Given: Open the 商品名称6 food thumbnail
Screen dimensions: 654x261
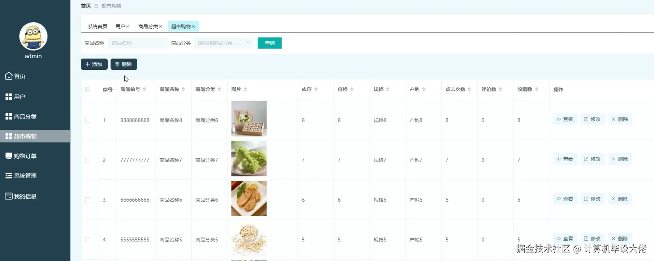Looking at the screenshot, I should tap(249, 198).
